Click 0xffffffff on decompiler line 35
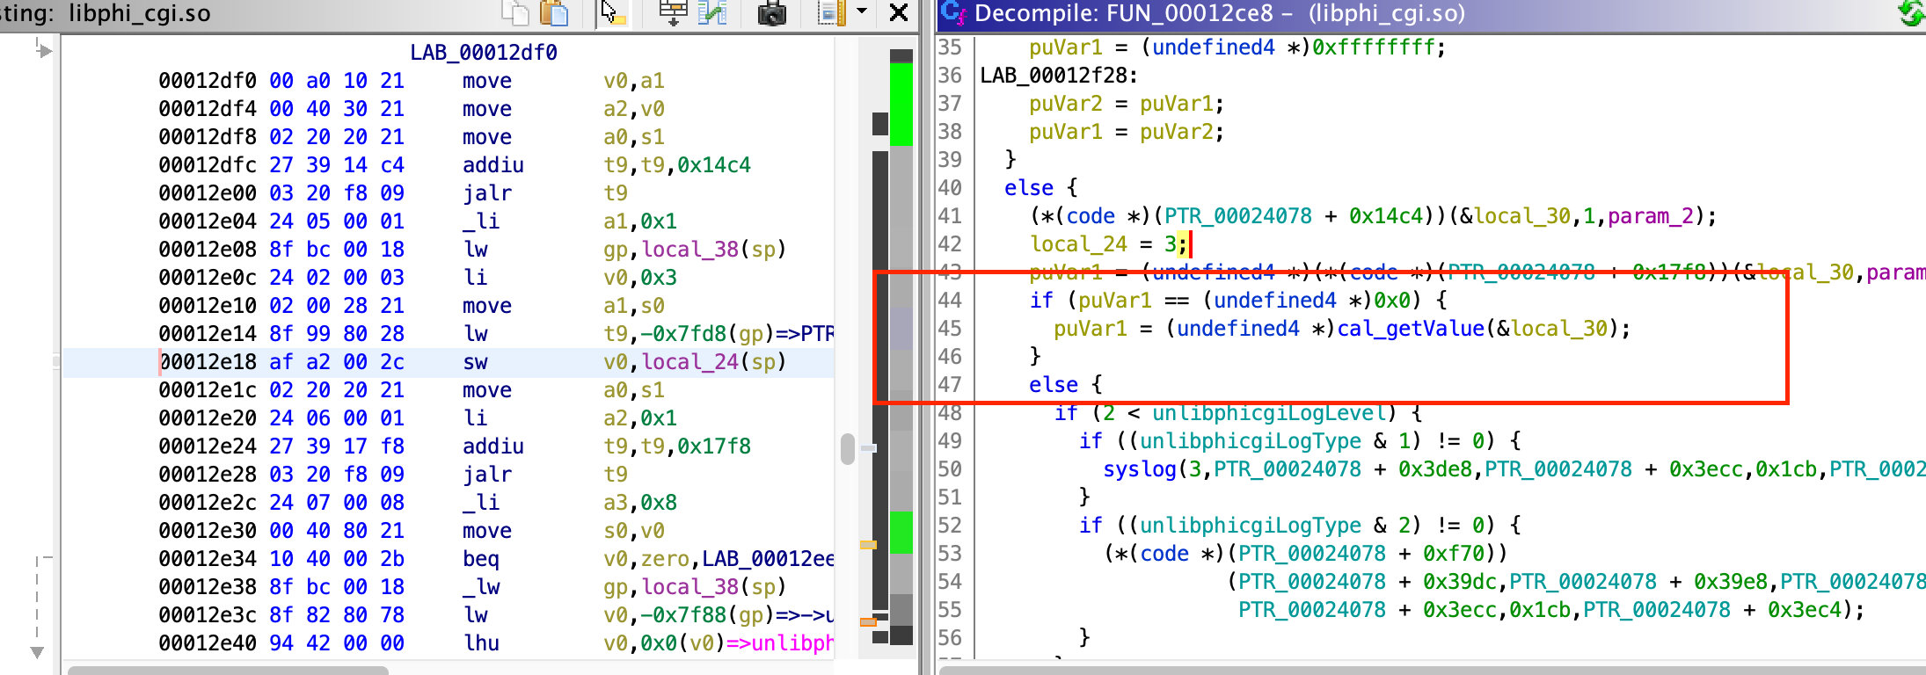This screenshot has width=1926, height=675. pos(1374,47)
